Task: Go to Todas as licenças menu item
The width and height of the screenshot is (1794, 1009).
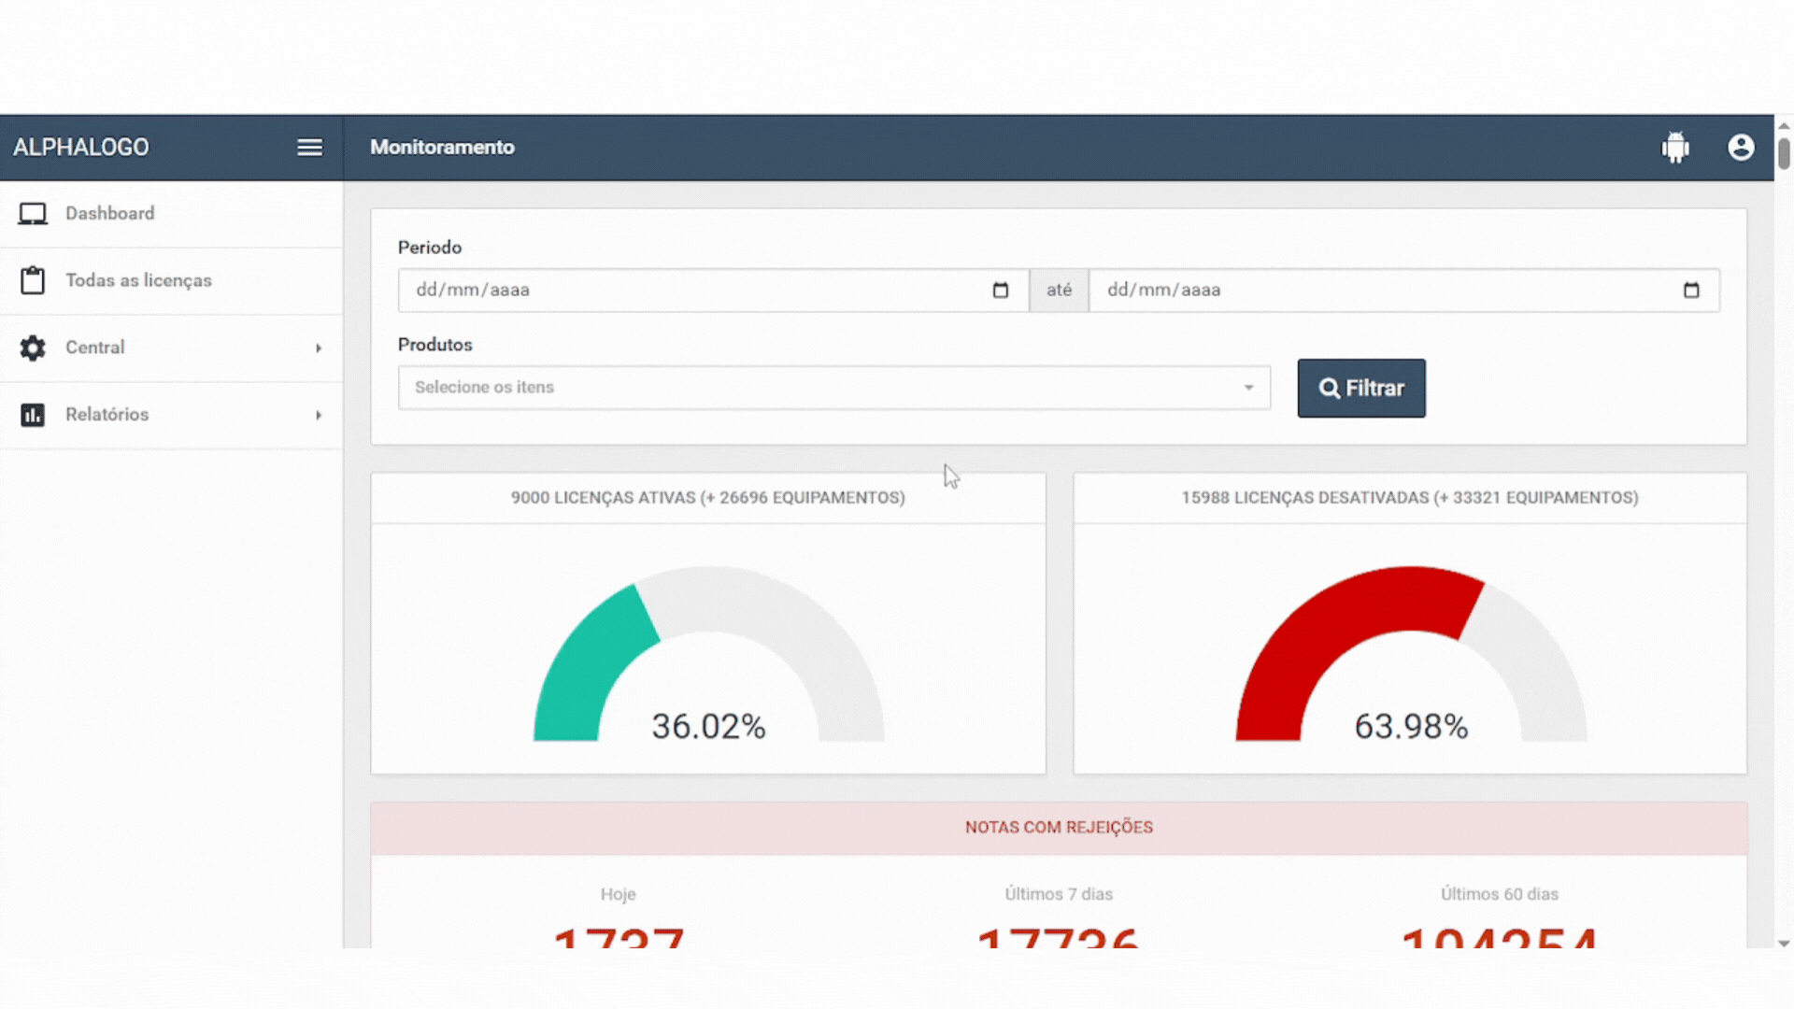Action: [x=138, y=280]
